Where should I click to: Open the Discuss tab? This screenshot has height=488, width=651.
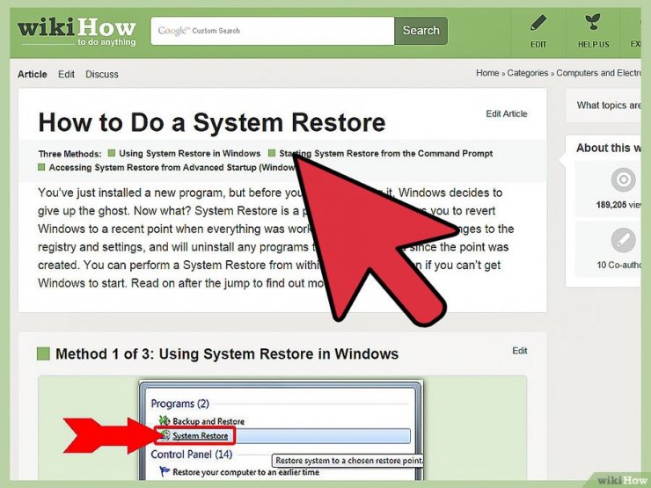102,74
